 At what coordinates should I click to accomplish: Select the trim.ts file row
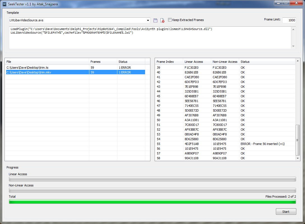75,68
